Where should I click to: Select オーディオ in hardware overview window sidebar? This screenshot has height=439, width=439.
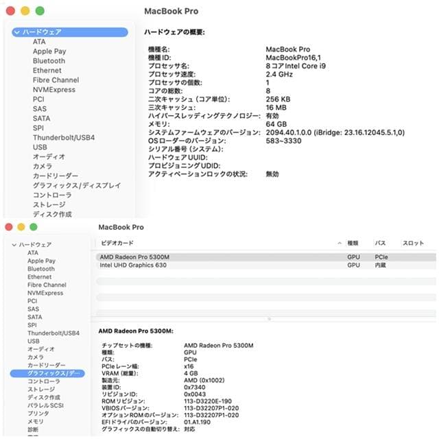click(x=49, y=156)
